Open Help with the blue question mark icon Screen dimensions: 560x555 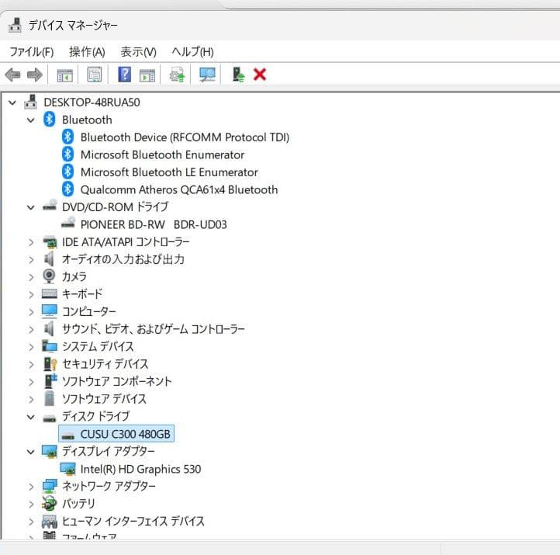124,75
